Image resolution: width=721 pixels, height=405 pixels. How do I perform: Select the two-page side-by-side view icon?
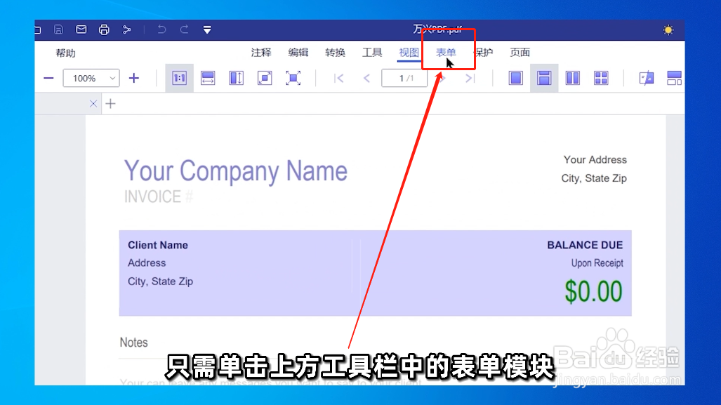pos(572,78)
